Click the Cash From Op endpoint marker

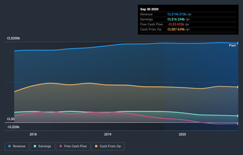[238, 87]
